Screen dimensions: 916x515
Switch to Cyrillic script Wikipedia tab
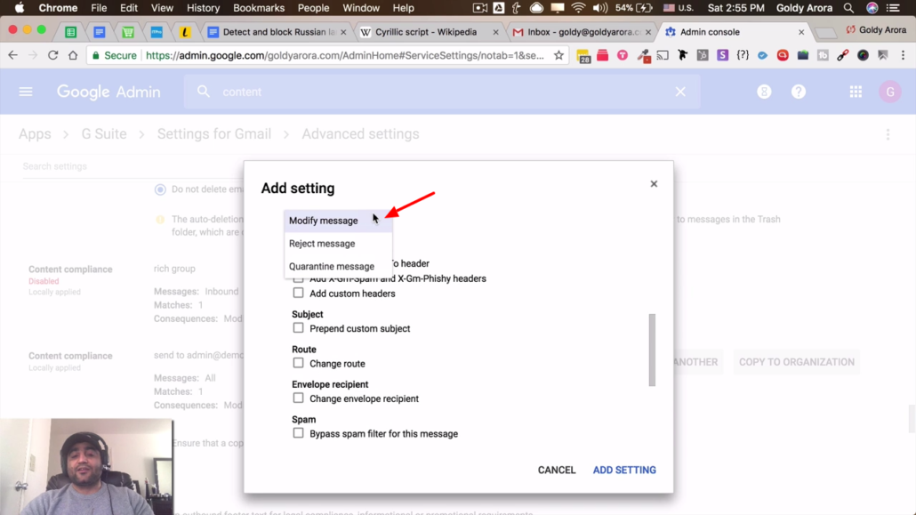tap(426, 32)
